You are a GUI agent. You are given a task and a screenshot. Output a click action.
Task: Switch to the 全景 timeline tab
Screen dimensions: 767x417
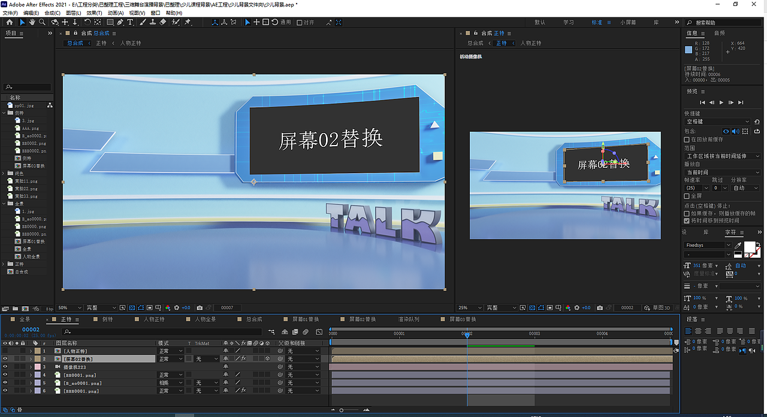click(25, 319)
